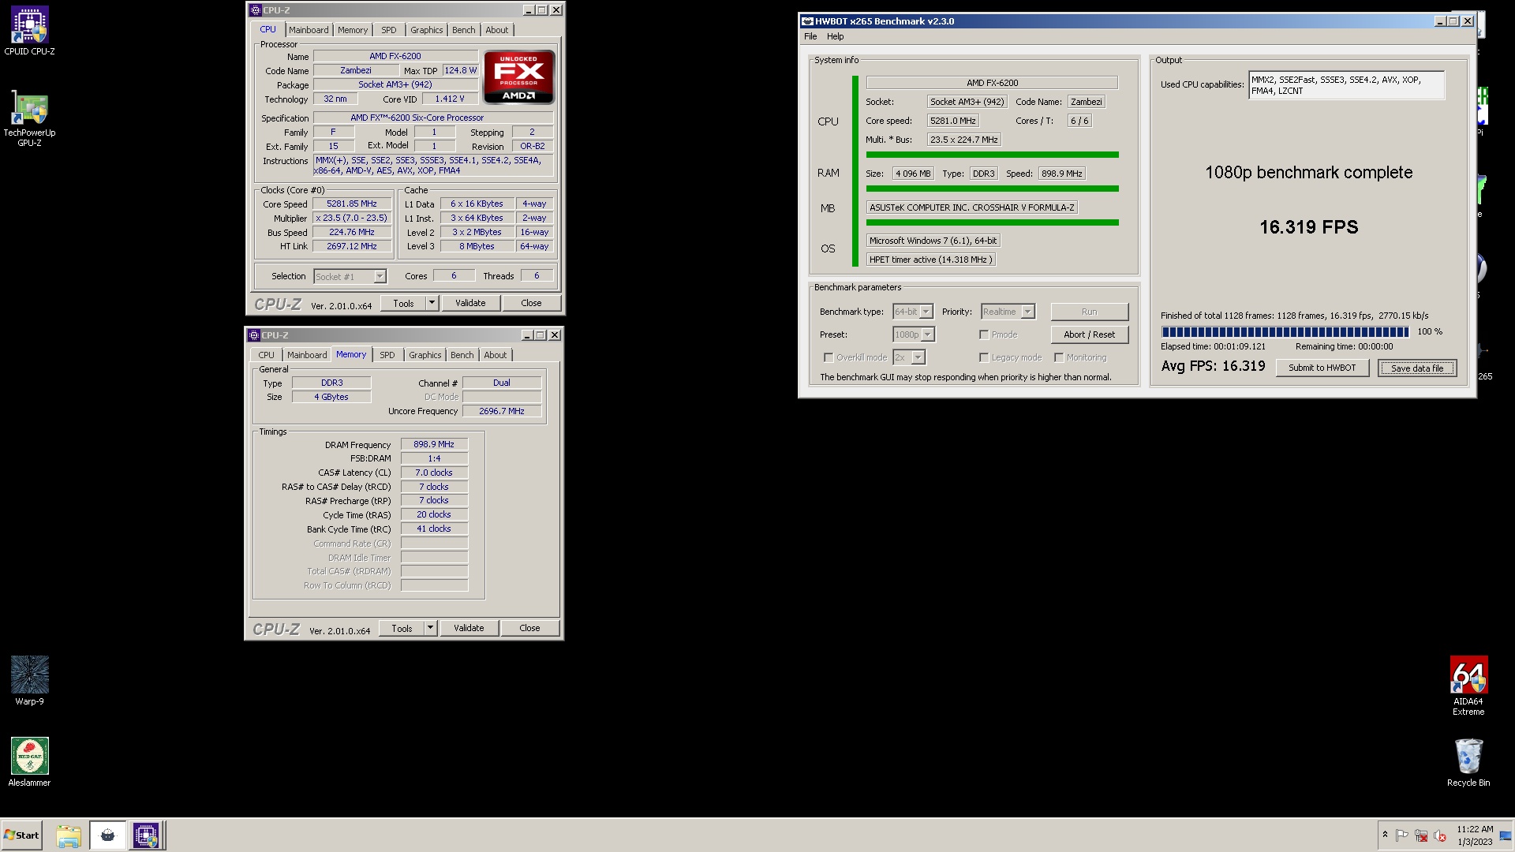Click the Multiplier x 23.5 field
The width and height of the screenshot is (1515, 852).
(x=352, y=218)
